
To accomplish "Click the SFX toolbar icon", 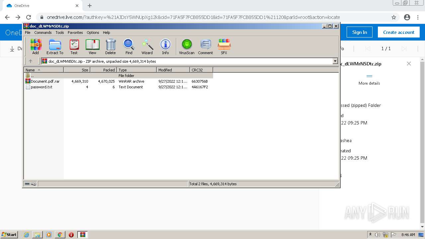I will [224, 46].
